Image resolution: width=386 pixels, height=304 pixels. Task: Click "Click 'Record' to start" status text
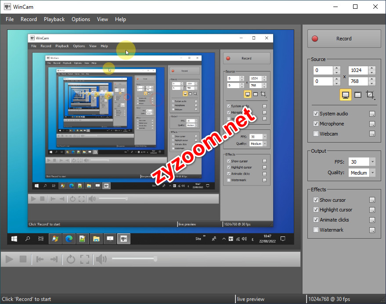(27, 299)
